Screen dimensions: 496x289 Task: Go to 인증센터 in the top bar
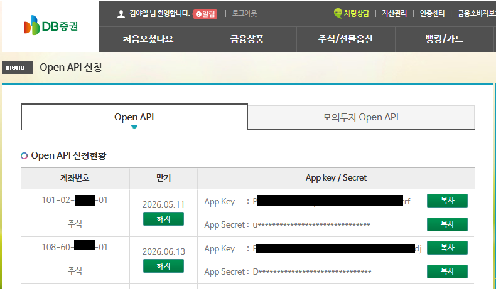434,13
